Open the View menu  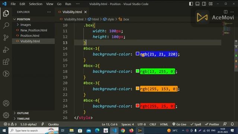tap(49, 4)
